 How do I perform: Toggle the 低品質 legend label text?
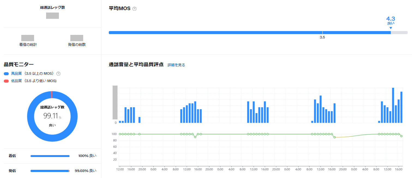click(16, 81)
